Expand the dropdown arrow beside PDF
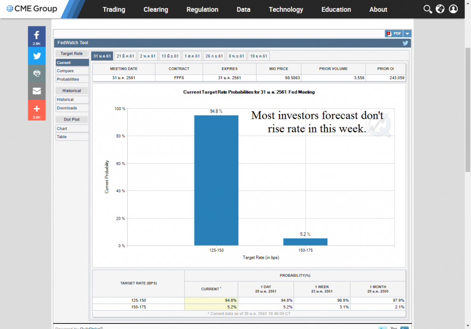 [407, 33]
